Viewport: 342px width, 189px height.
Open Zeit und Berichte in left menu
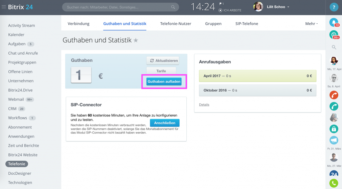click(x=24, y=145)
